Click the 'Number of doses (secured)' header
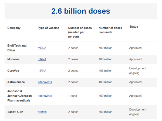162x121 pixels. pyautogui.click(x=110, y=30)
